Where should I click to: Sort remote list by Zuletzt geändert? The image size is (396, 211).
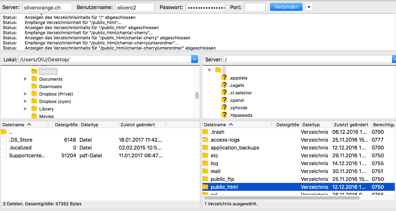pyautogui.click(x=352, y=125)
